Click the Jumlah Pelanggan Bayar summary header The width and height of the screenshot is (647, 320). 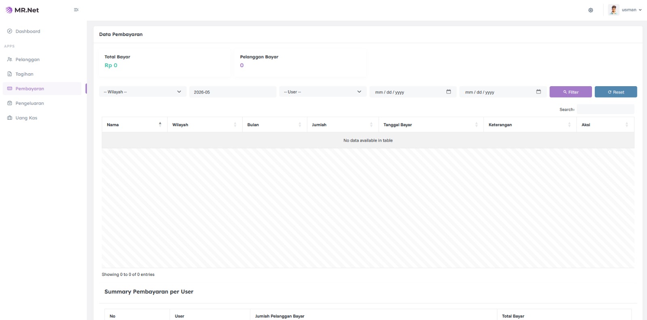(280, 316)
